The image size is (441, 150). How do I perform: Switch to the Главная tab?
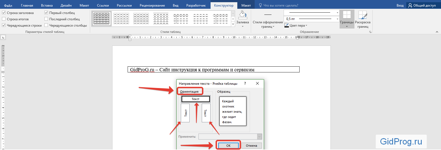coord(27,5)
